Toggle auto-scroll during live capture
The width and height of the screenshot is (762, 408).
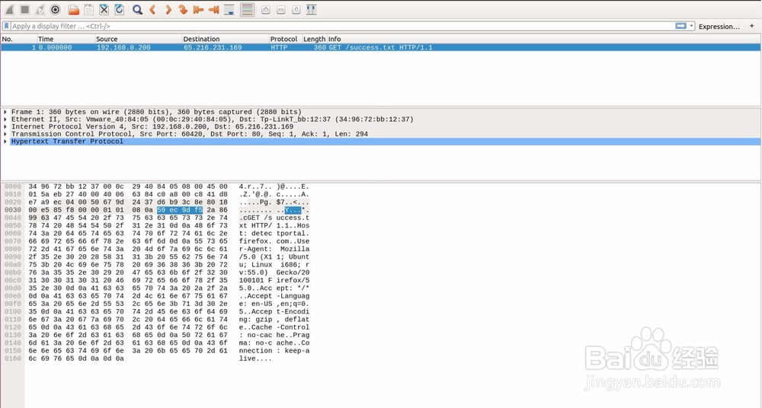coord(229,10)
